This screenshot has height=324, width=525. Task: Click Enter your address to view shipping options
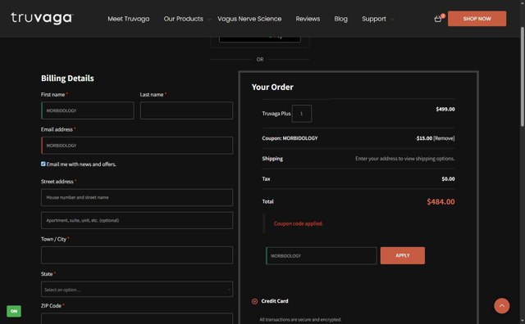404,159
